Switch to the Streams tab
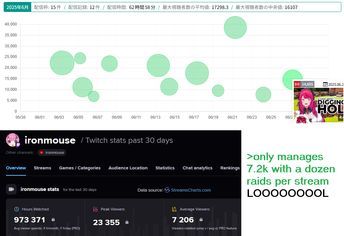Viewport: 344px width, 236px height. coord(42,168)
